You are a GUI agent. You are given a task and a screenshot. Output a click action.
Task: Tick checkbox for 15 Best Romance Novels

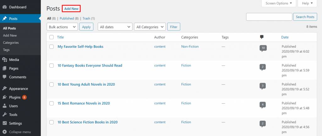click(x=52, y=103)
